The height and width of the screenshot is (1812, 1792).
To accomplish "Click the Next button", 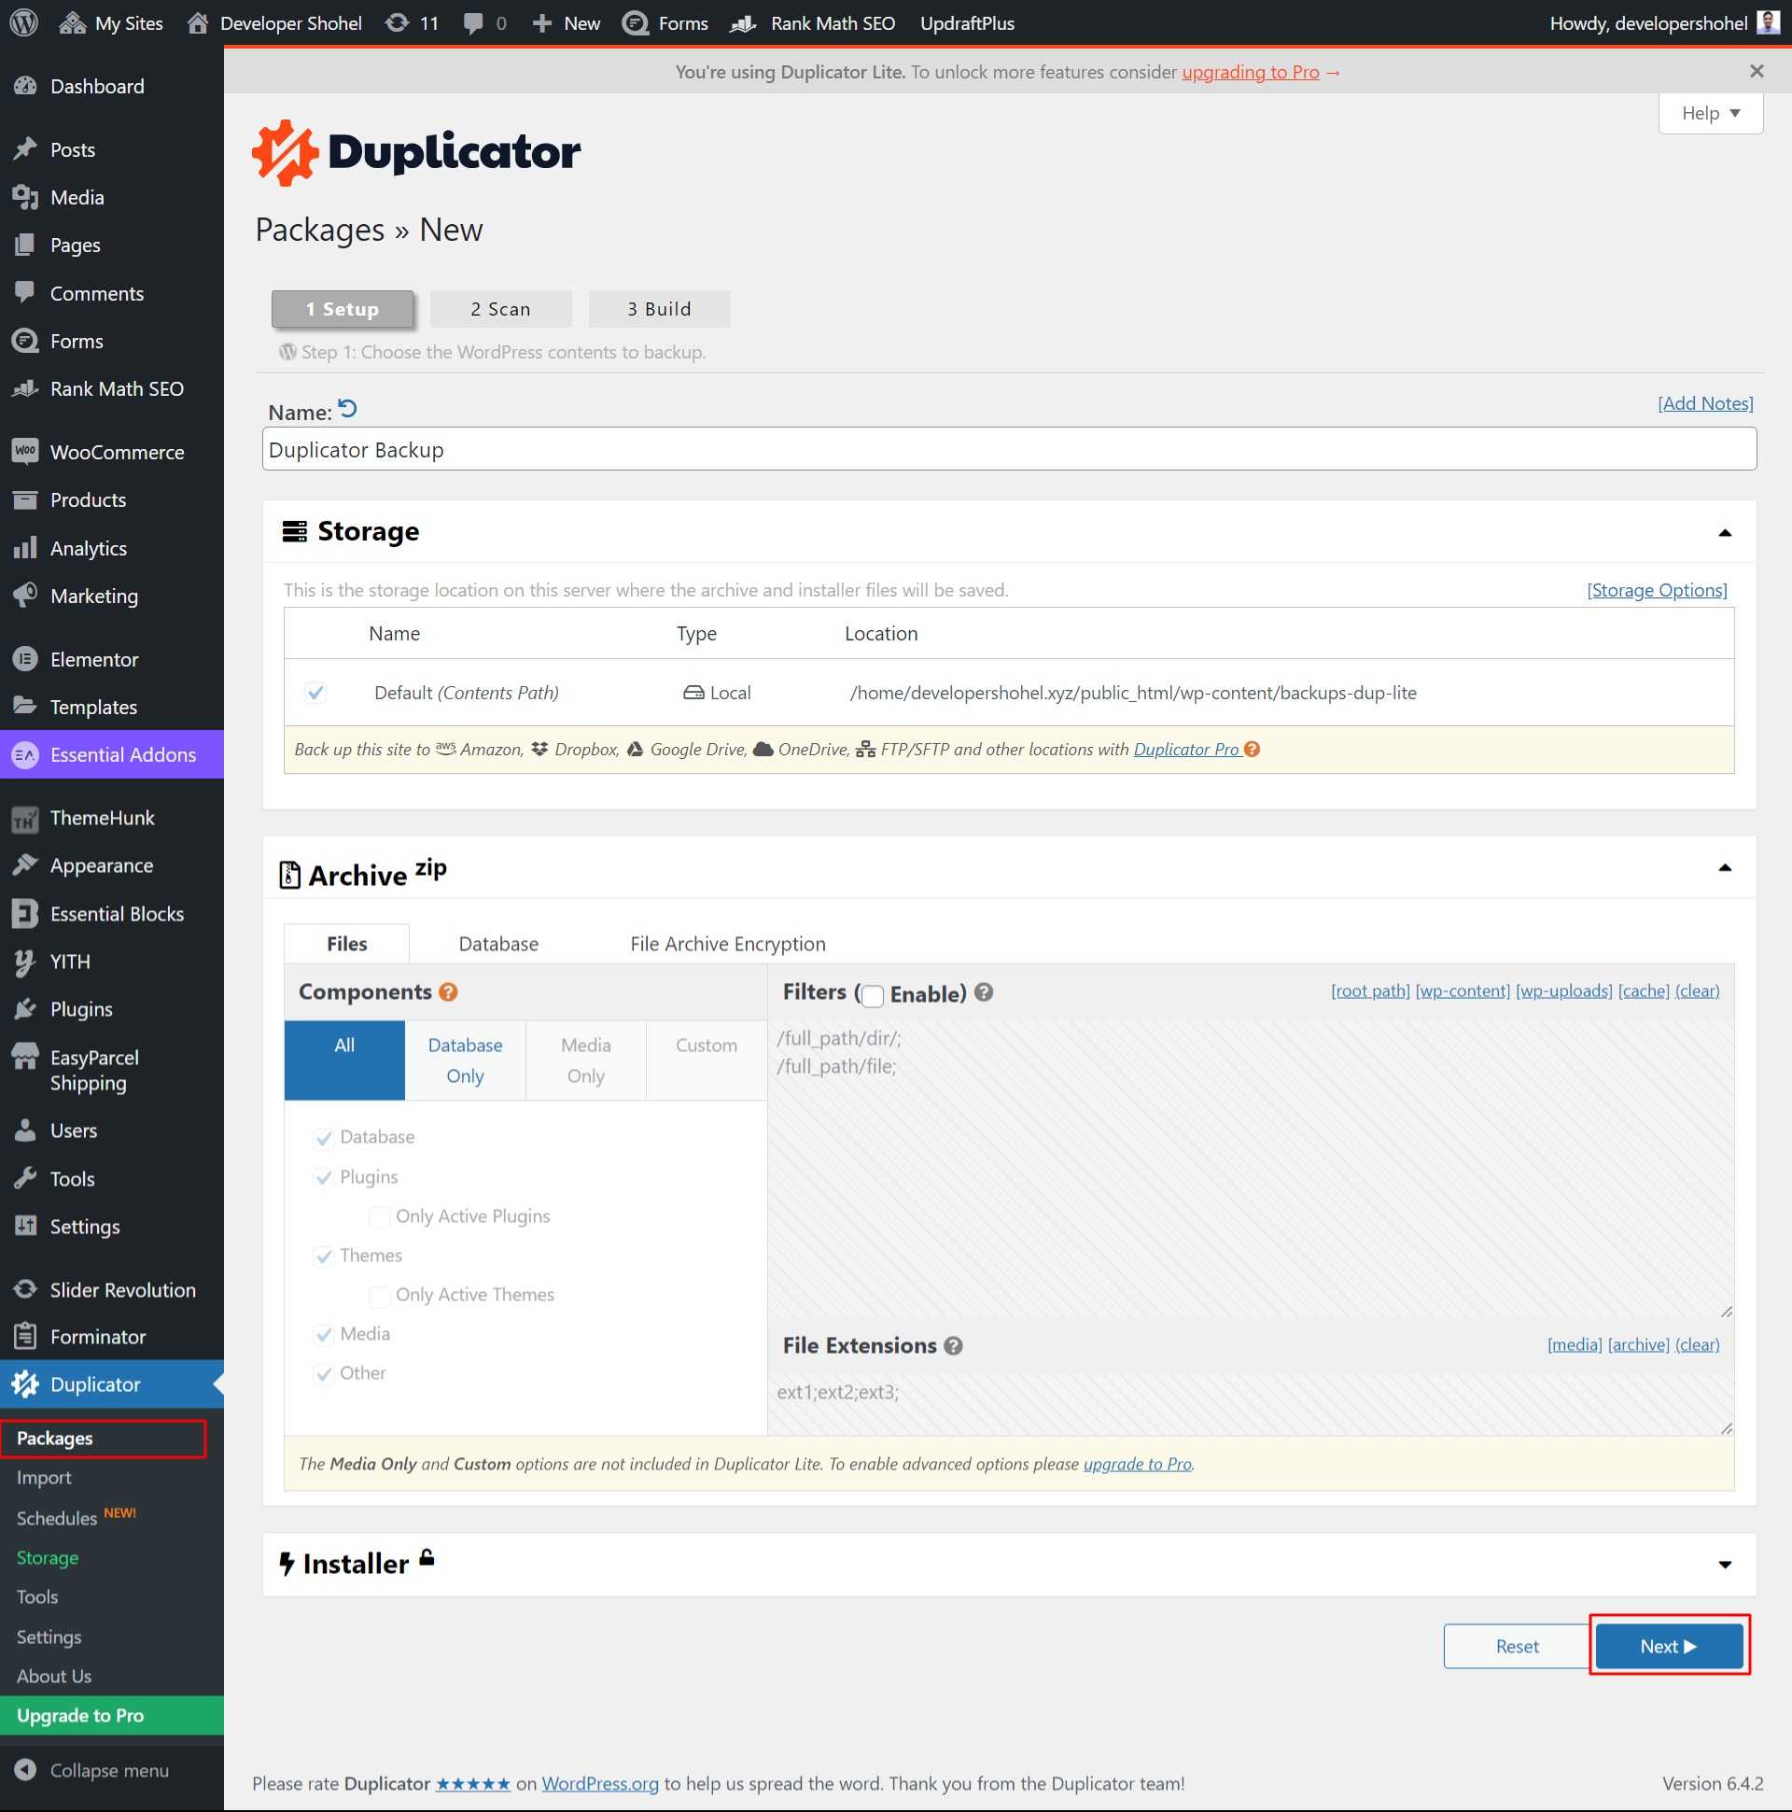I will point(1669,1645).
